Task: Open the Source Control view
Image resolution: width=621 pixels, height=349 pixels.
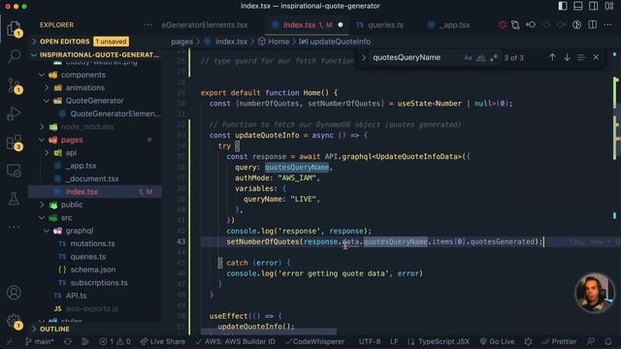Action: point(14,85)
